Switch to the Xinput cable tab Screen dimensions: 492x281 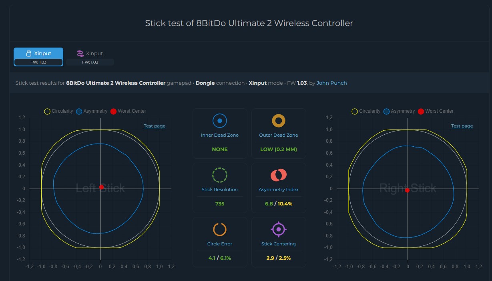[x=90, y=57]
